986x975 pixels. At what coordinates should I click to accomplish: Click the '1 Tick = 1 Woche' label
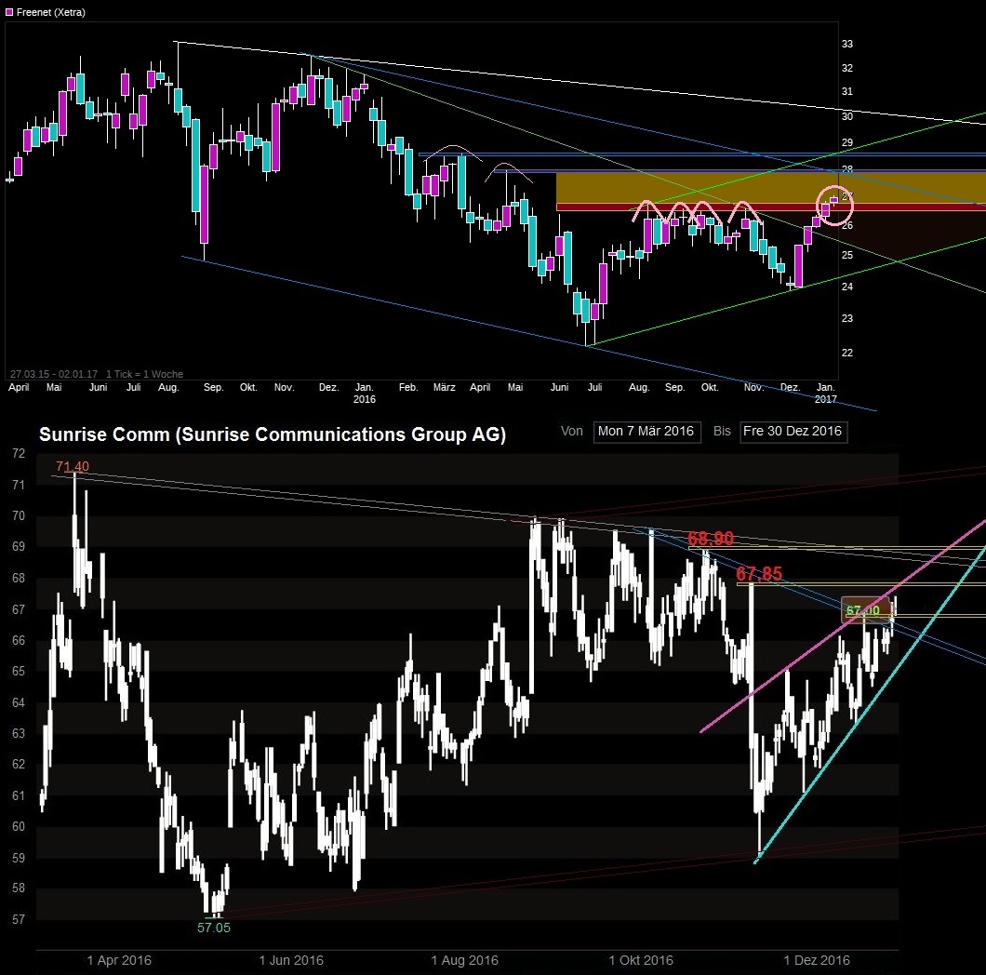(x=144, y=374)
